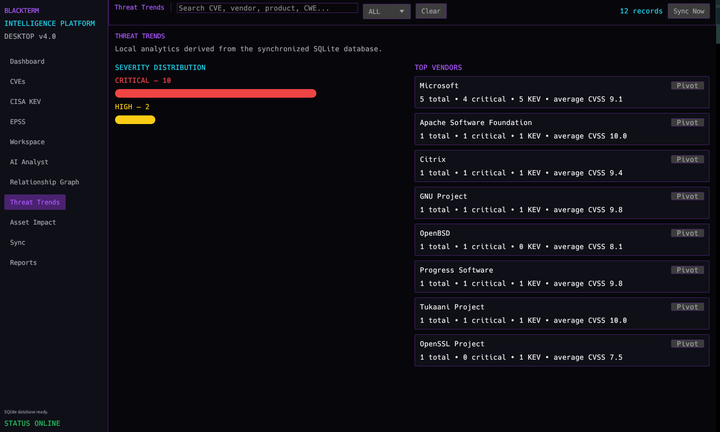The width and height of the screenshot is (720, 432).
Task: Clear the search filters
Action: point(431,11)
